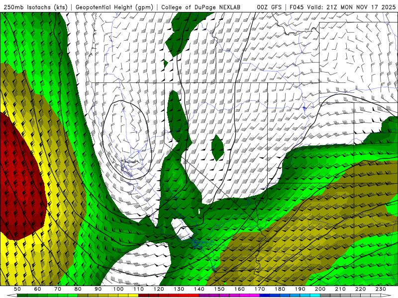
Task: Click the 200 label on the color scale
Action: click(320, 289)
